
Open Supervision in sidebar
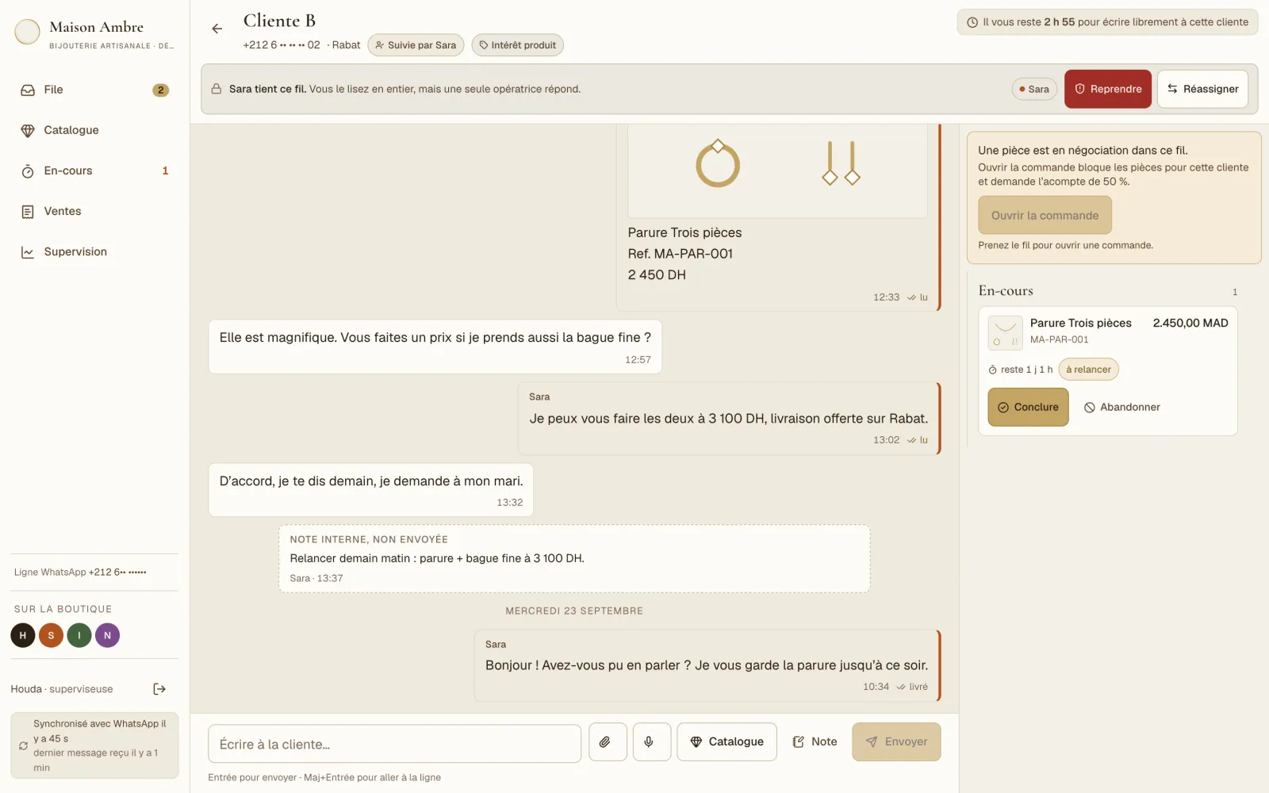click(x=94, y=251)
